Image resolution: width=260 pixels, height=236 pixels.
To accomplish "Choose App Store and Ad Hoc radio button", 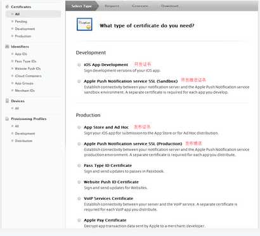I will tap(79, 128).
